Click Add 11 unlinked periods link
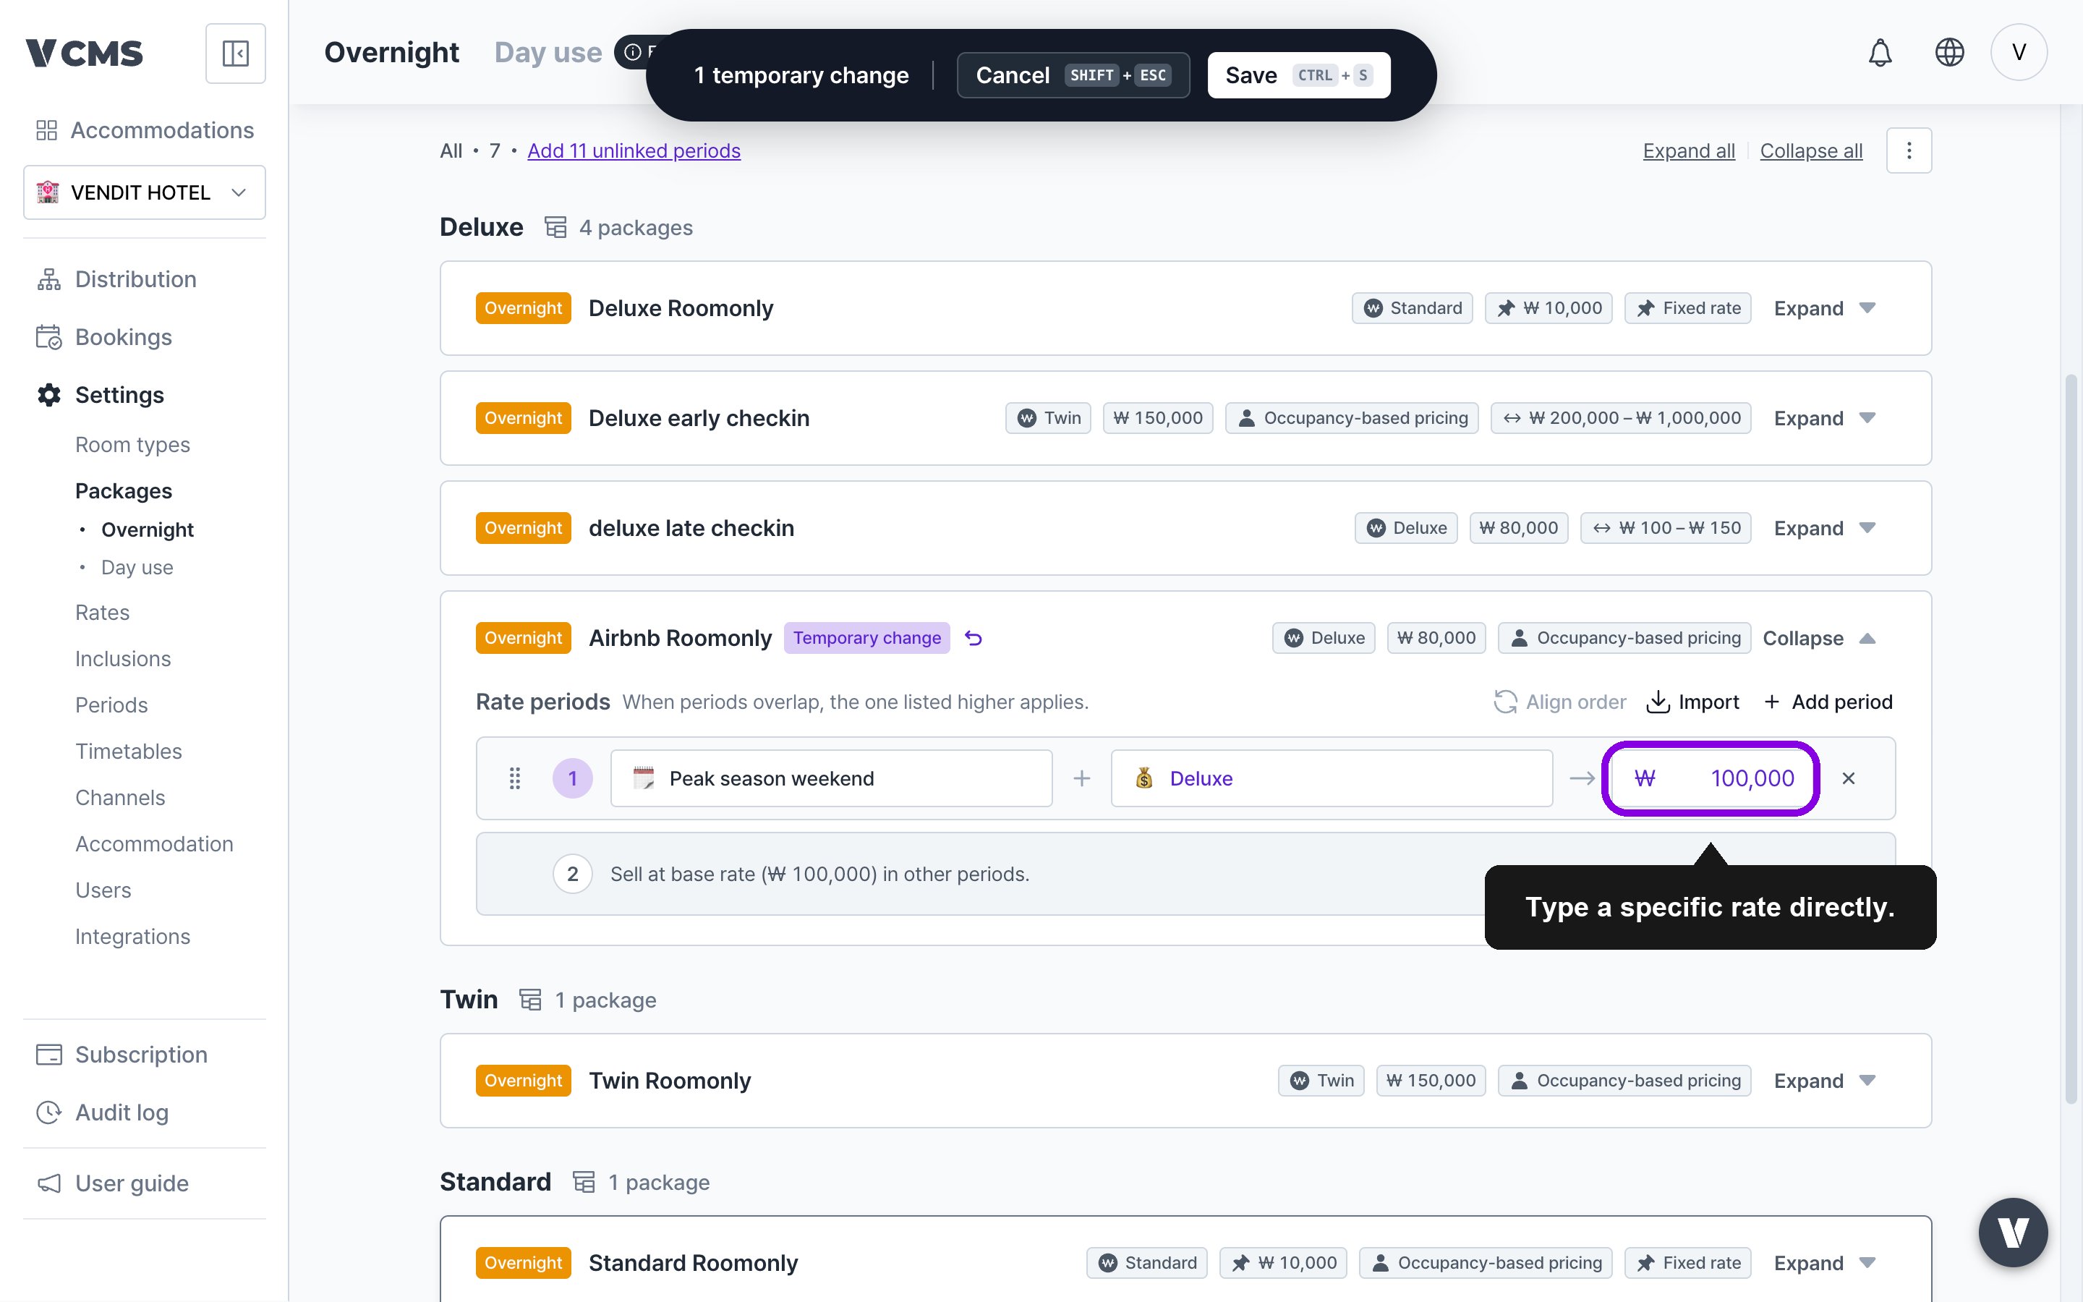Image resolution: width=2083 pixels, height=1302 pixels. pyautogui.click(x=634, y=150)
